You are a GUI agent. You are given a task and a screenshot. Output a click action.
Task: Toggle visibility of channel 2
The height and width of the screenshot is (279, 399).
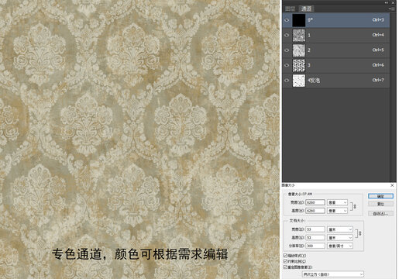click(x=287, y=50)
